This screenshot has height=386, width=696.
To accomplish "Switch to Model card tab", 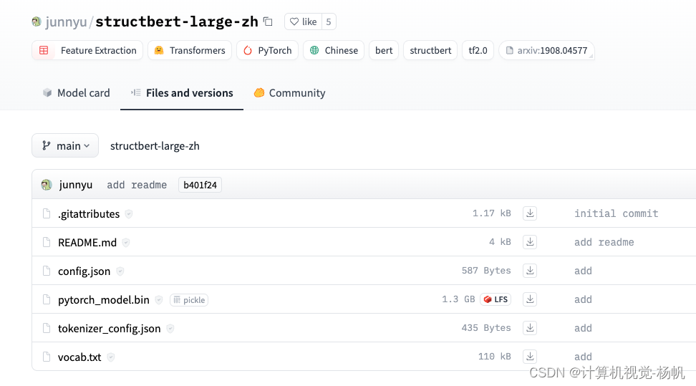I will point(77,93).
